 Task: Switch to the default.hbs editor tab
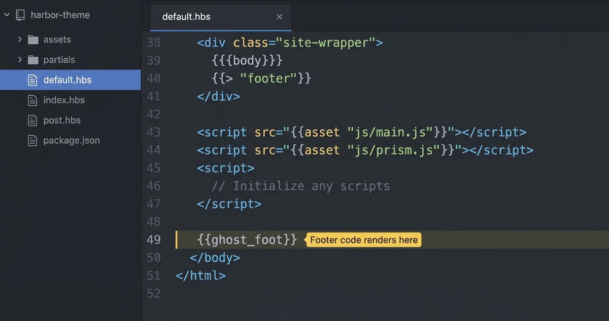click(221, 17)
